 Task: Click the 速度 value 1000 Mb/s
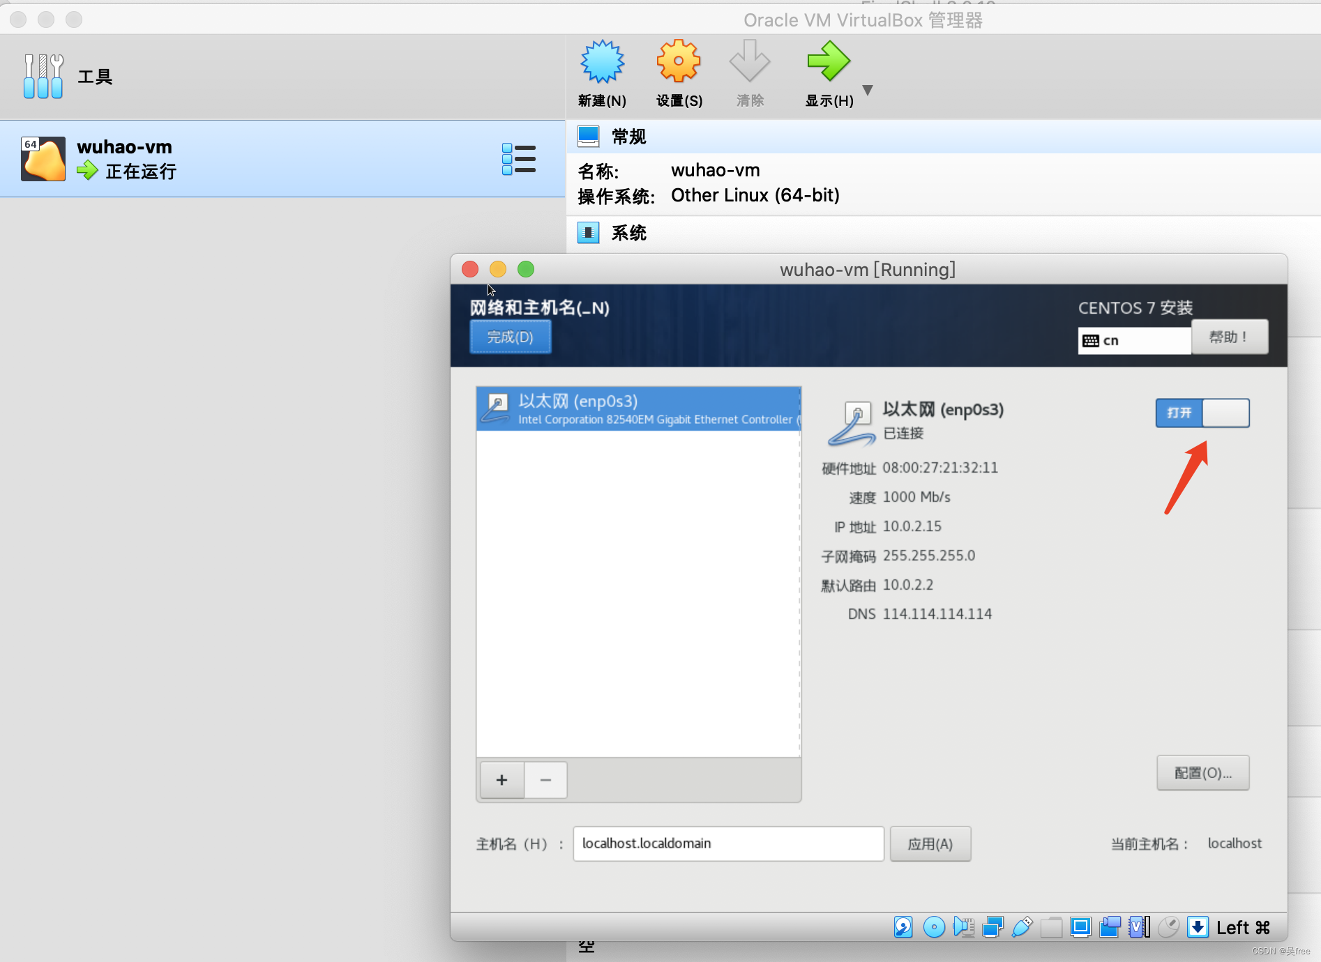916,497
